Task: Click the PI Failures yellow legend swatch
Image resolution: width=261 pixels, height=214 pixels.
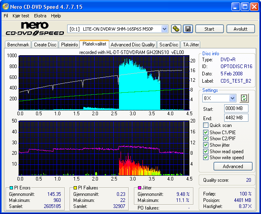Action: click(75, 188)
